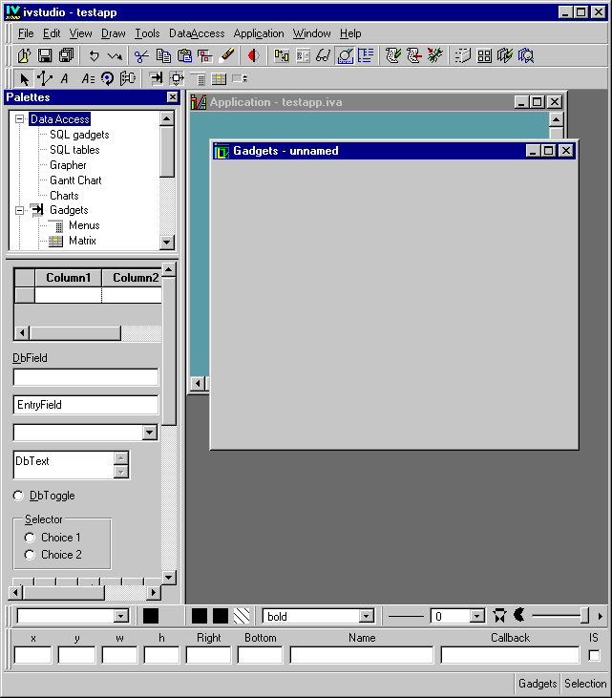This screenshot has height=698, width=612.
Task: Click the Column1 table header
Action: click(68, 278)
